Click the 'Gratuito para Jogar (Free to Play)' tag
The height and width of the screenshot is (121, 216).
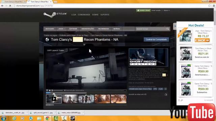pos(140,89)
